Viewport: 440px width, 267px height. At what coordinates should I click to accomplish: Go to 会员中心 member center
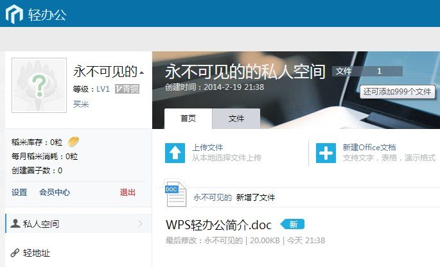coord(55,193)
